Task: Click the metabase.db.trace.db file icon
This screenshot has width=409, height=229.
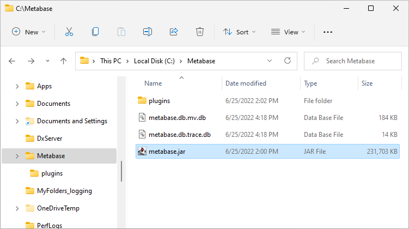Action: coord(142,135)
